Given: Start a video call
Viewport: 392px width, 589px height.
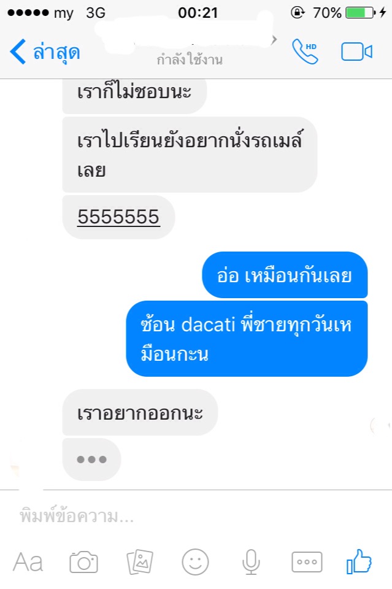Looking at the screenshot, I should point(356,52).
